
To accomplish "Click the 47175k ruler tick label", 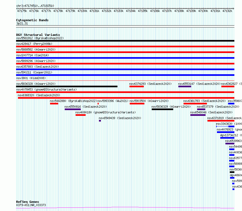I will 22,11.
